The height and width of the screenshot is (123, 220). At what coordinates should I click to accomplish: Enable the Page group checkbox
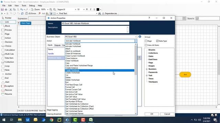point(146,41)
